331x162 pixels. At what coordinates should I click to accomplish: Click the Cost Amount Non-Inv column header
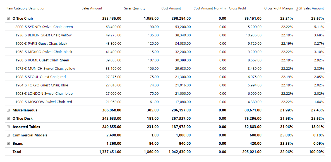[x=210, y=8]
